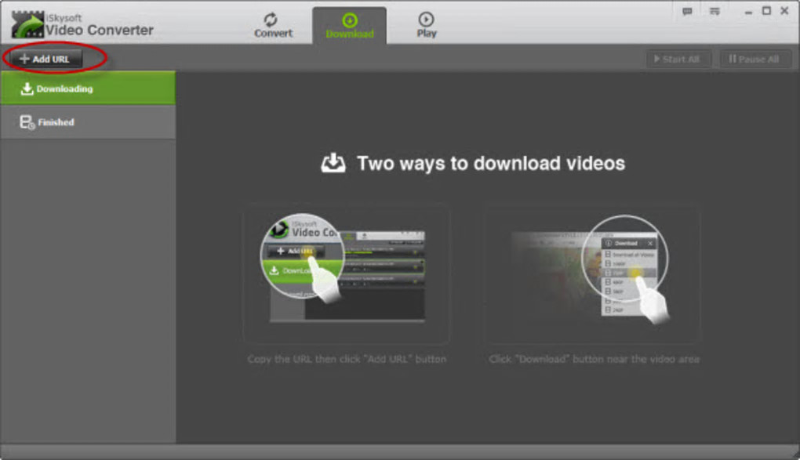
Task: Maximize the Video Converter window
Action: pyautogui.click(x=766, y=11)
